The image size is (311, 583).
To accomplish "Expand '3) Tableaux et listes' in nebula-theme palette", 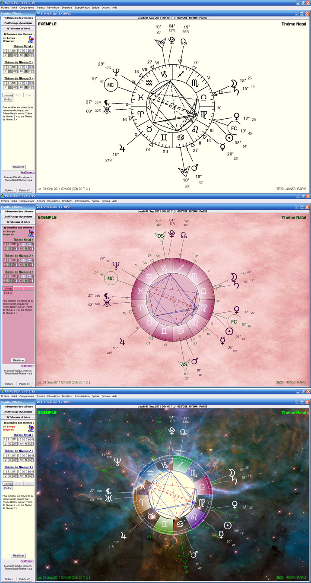I will 18,417.
